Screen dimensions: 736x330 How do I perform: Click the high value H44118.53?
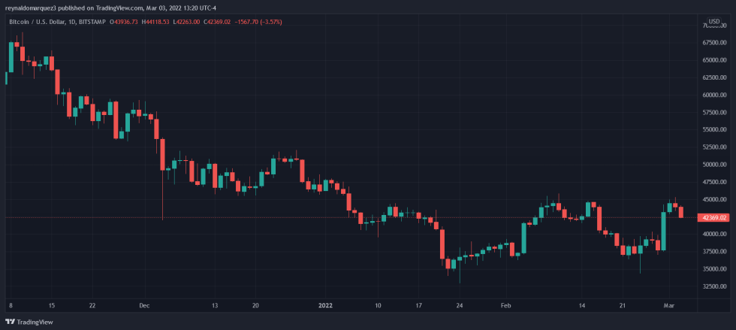click(155, 22)
